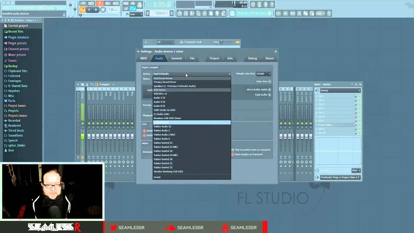Click the stop button in transport

point(96,10)
